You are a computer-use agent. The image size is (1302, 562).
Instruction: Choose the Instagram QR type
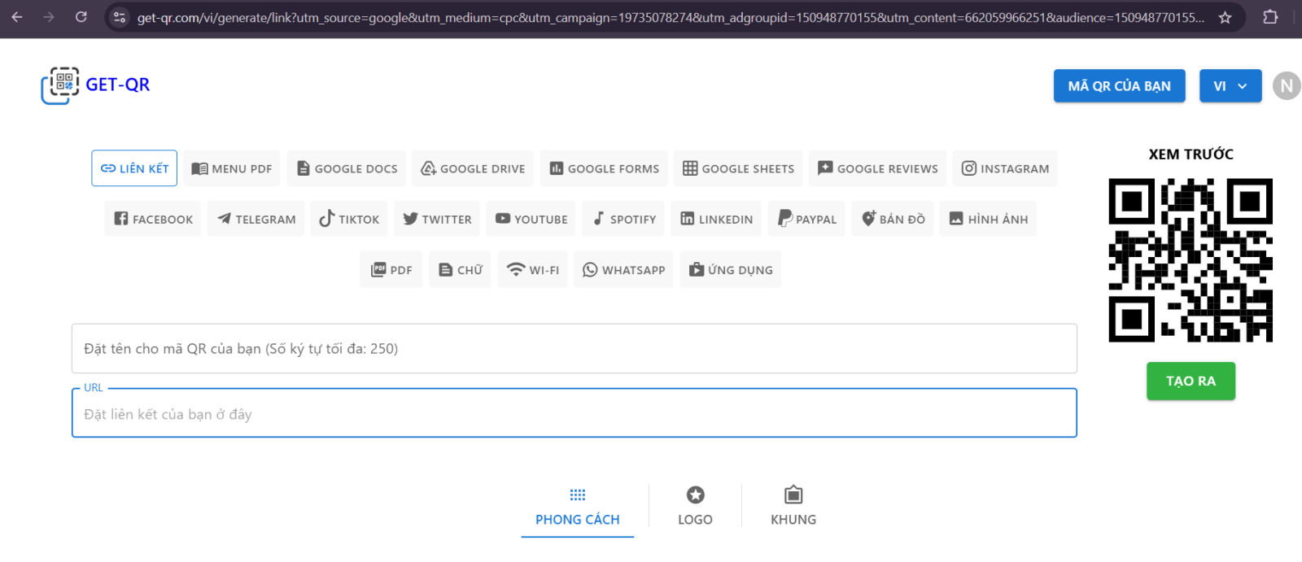(x=1005, y=168)
